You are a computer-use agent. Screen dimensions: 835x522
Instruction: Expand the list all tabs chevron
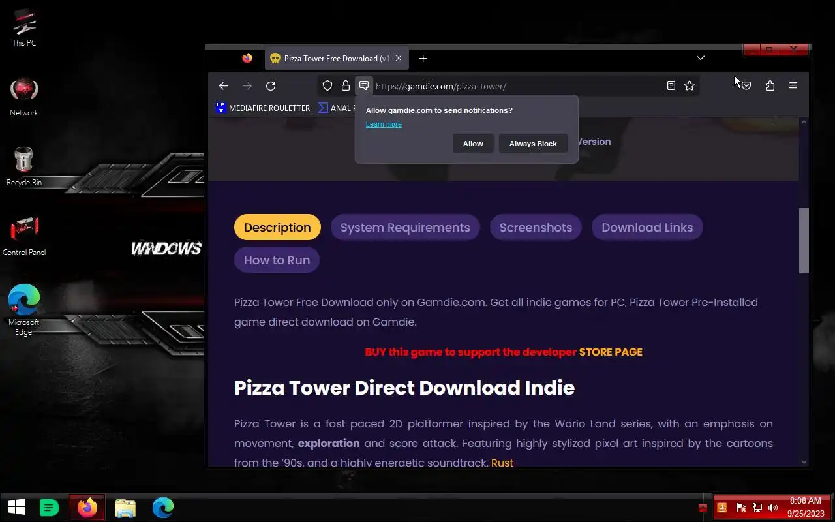coord(700,58)
